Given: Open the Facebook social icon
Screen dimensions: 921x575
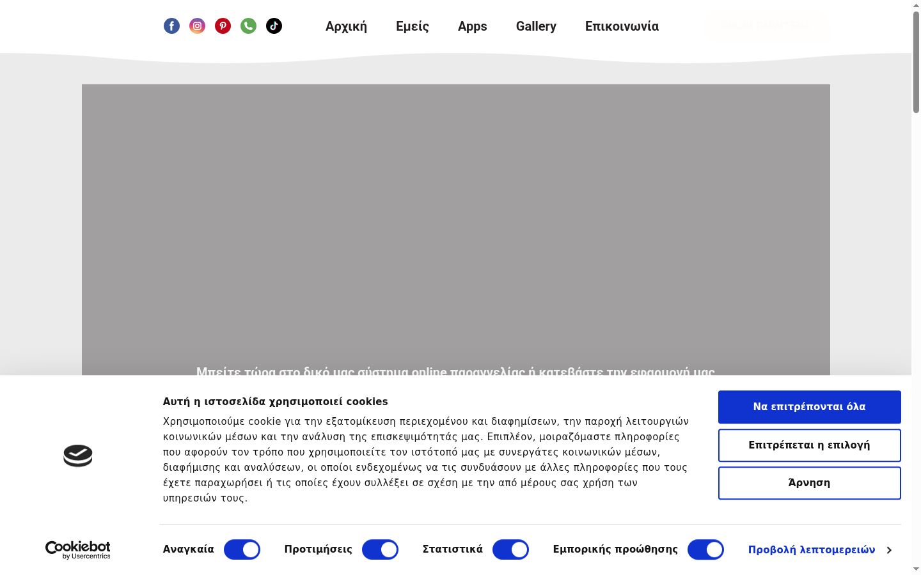Looking at the screenshot, I should point(171,26).
